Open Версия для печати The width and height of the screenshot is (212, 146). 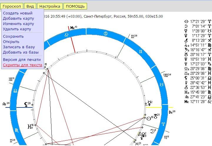click(x=22, y=60)
